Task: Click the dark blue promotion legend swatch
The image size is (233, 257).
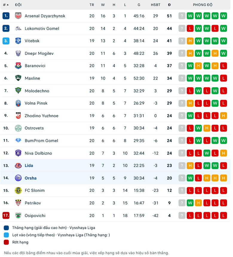Action: [6, 228]
